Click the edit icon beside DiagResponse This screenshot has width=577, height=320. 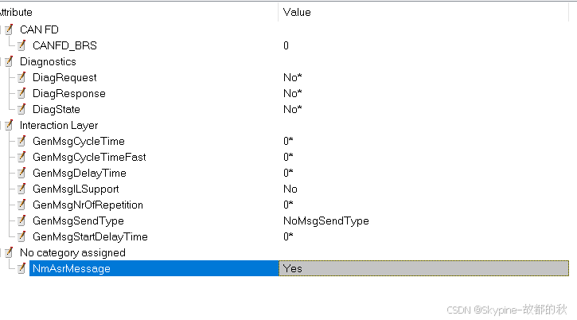click(x=21, y=93)
